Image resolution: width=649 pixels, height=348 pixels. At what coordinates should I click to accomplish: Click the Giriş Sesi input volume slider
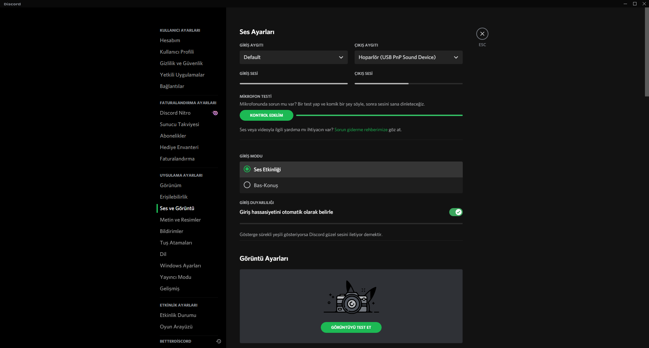[x=293, y=84]
